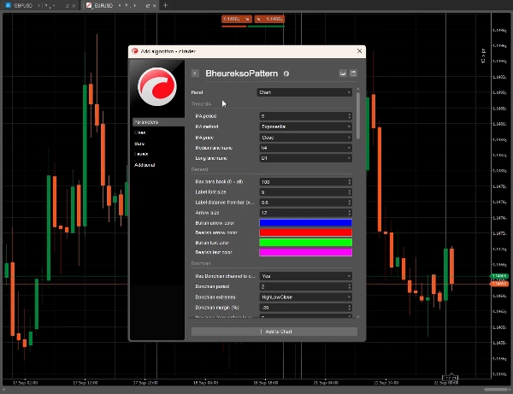
Task: Go back with the arrow beside BheureksoPattern
Action: pyautogui.click(x=195, y=74)
